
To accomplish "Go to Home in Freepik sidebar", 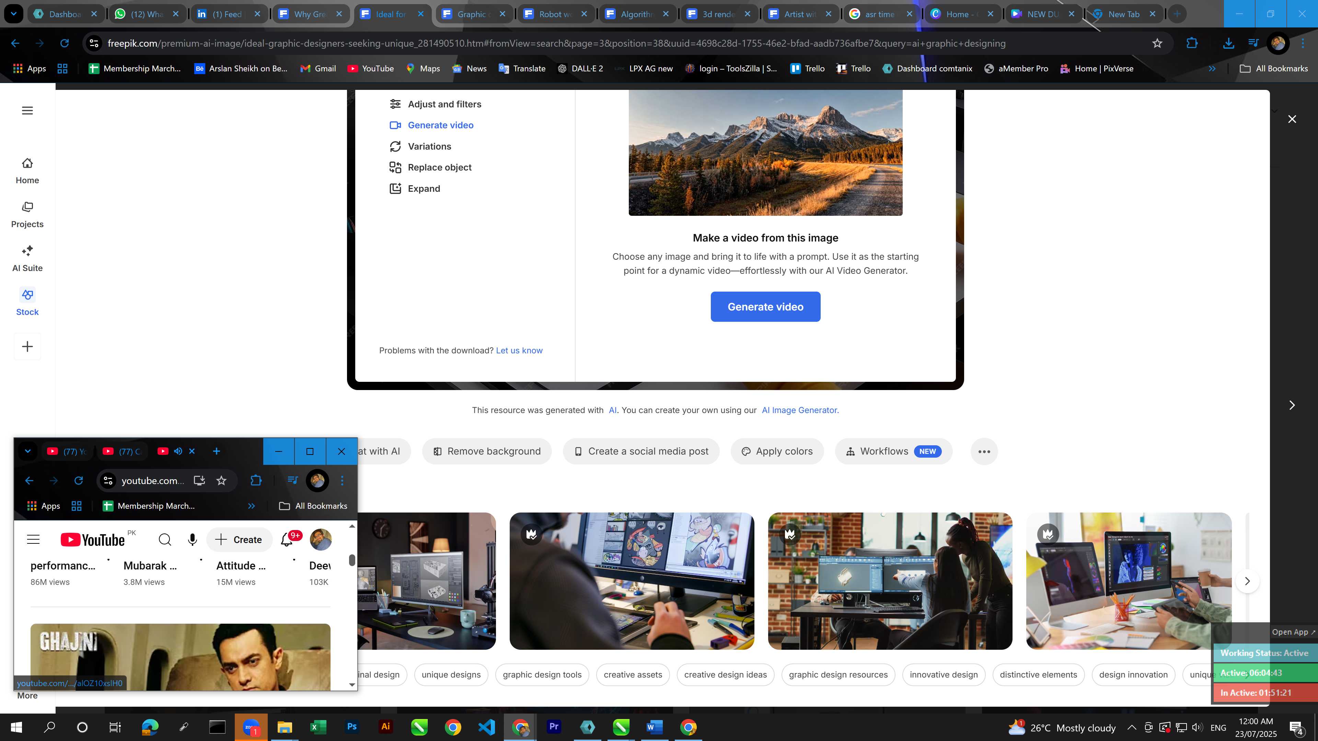I will point(27,171).
